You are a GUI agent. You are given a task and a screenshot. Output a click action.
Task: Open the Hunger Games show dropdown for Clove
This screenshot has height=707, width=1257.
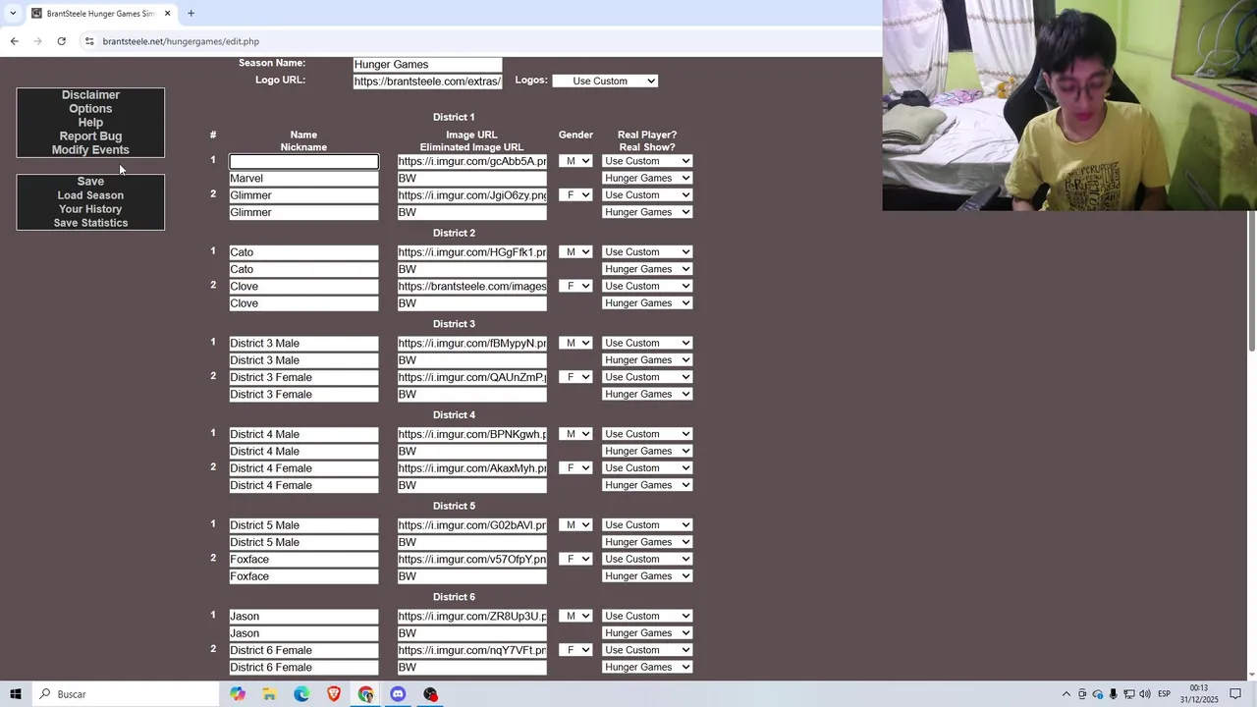pos(647,303)
